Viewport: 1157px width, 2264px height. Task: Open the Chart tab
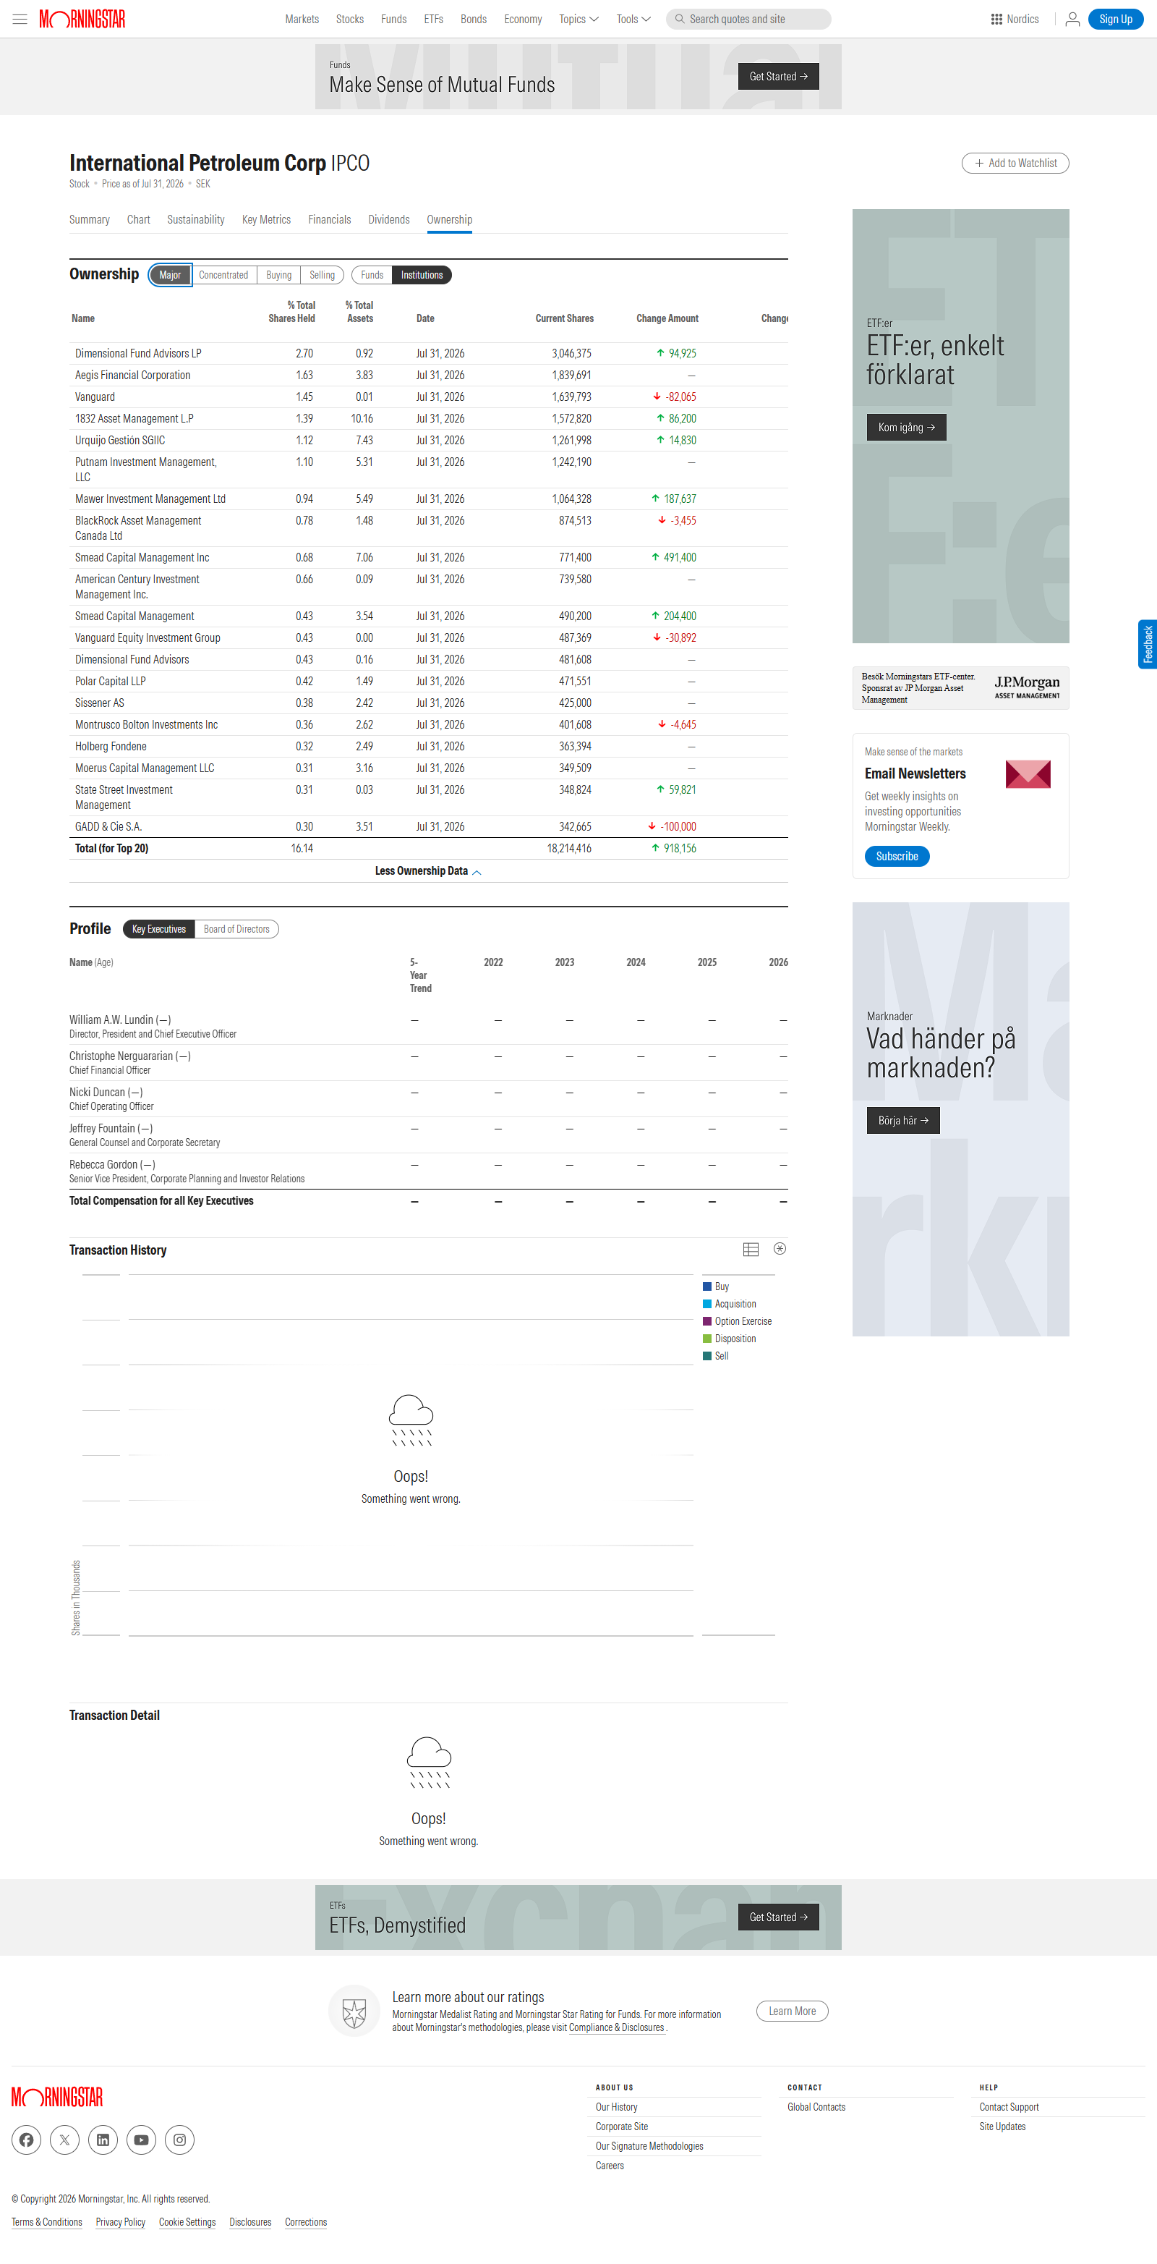pyautogui.click(x=138, y=220)
